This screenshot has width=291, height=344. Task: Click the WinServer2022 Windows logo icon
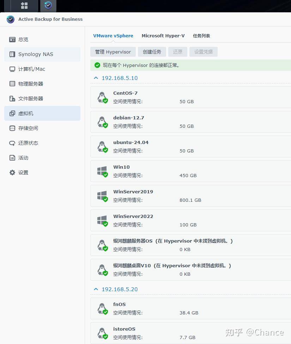click(102, 221)
